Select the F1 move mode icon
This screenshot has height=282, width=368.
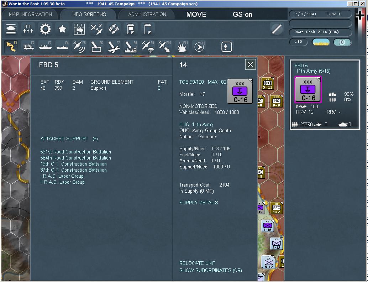click(11, 47)
